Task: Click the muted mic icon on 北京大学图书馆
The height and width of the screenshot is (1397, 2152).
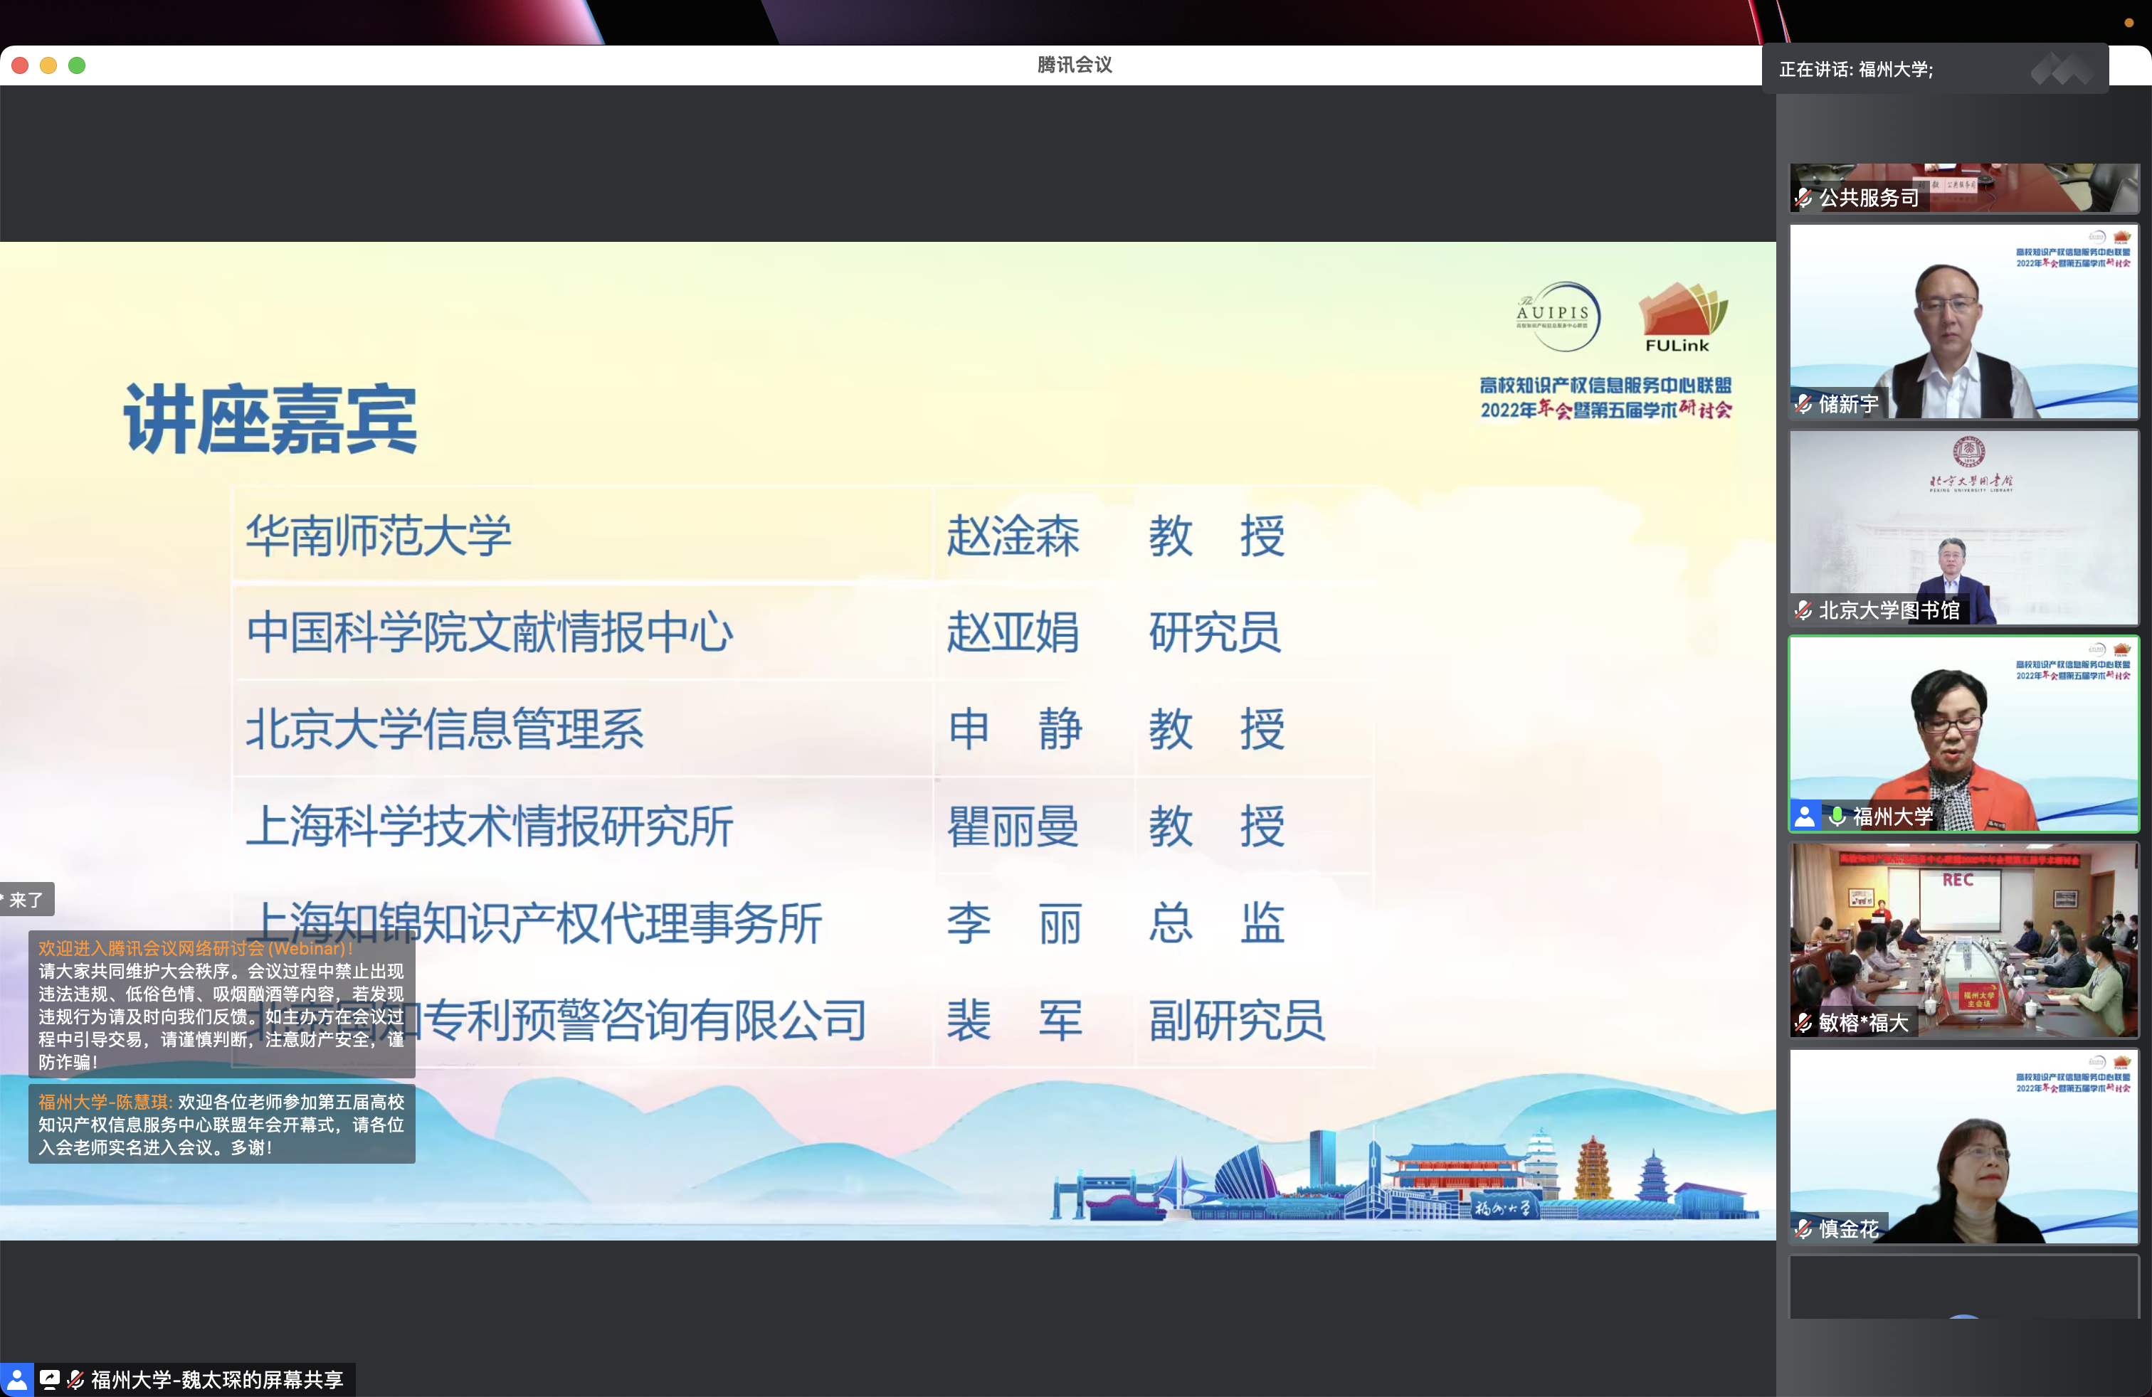Action: point(1804,611)
